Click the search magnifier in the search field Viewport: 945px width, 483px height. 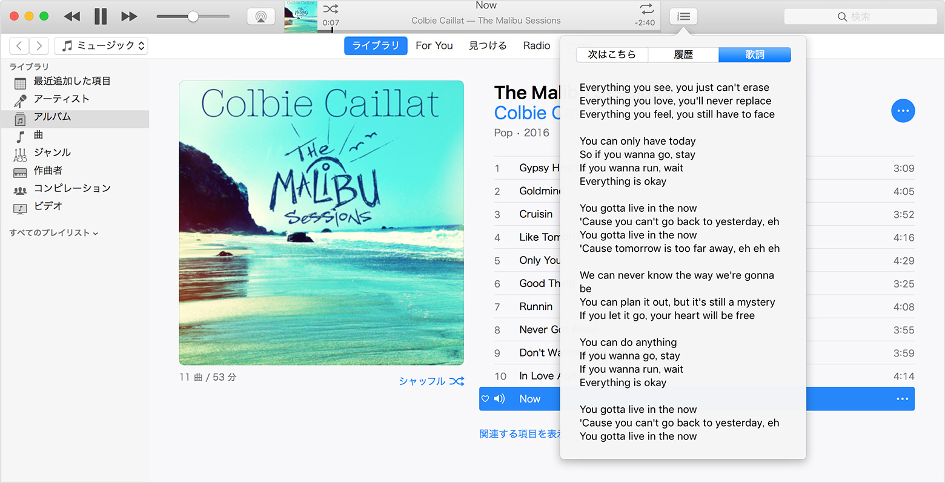tap(842, 16)
